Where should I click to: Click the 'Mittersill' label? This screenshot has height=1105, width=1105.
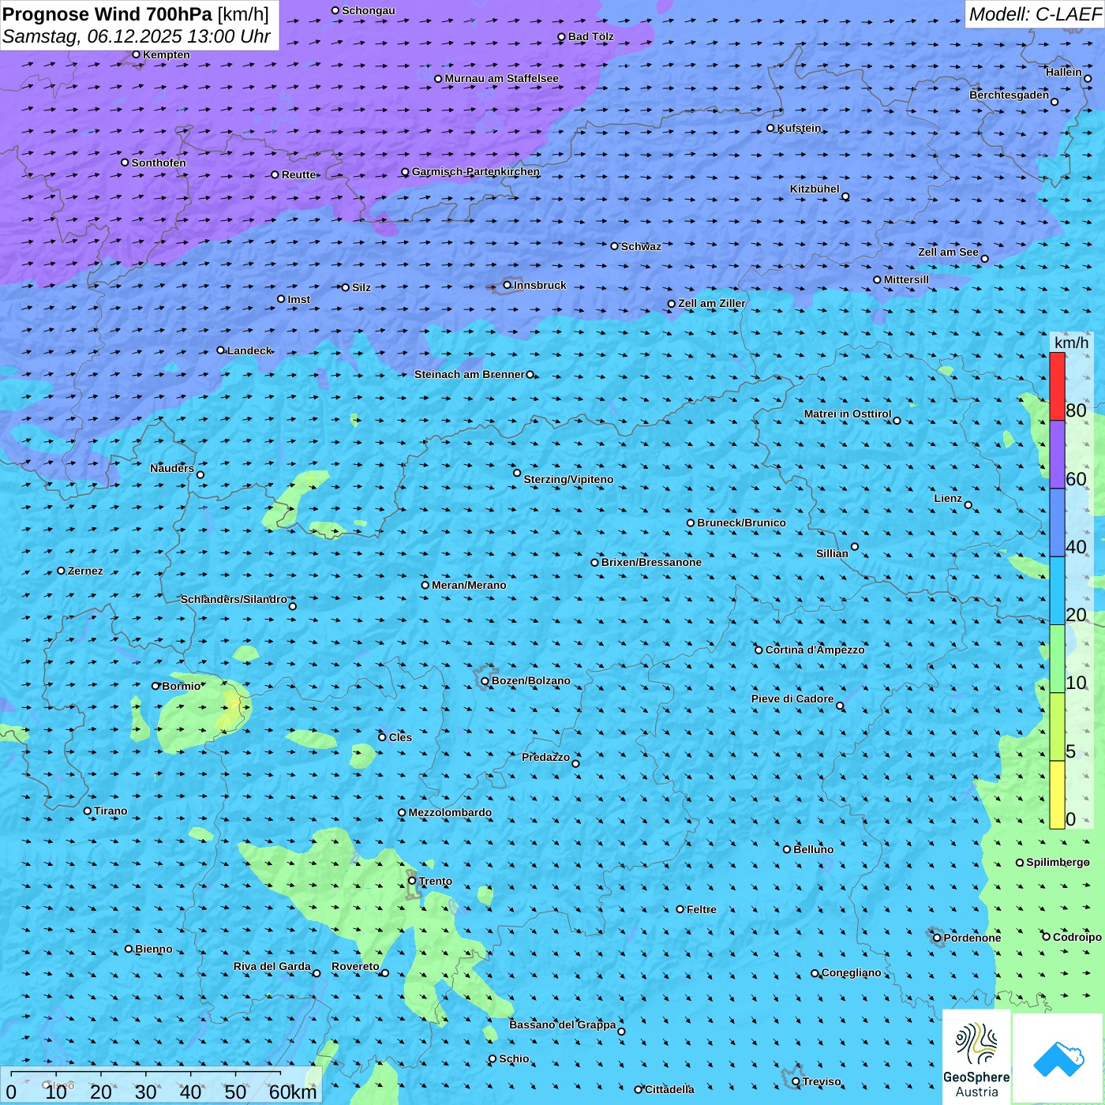[x=907, y=279]
